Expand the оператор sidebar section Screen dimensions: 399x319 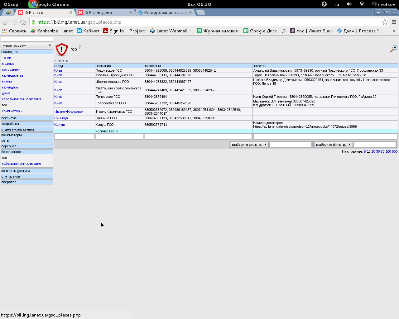click(x=27, y=182)
